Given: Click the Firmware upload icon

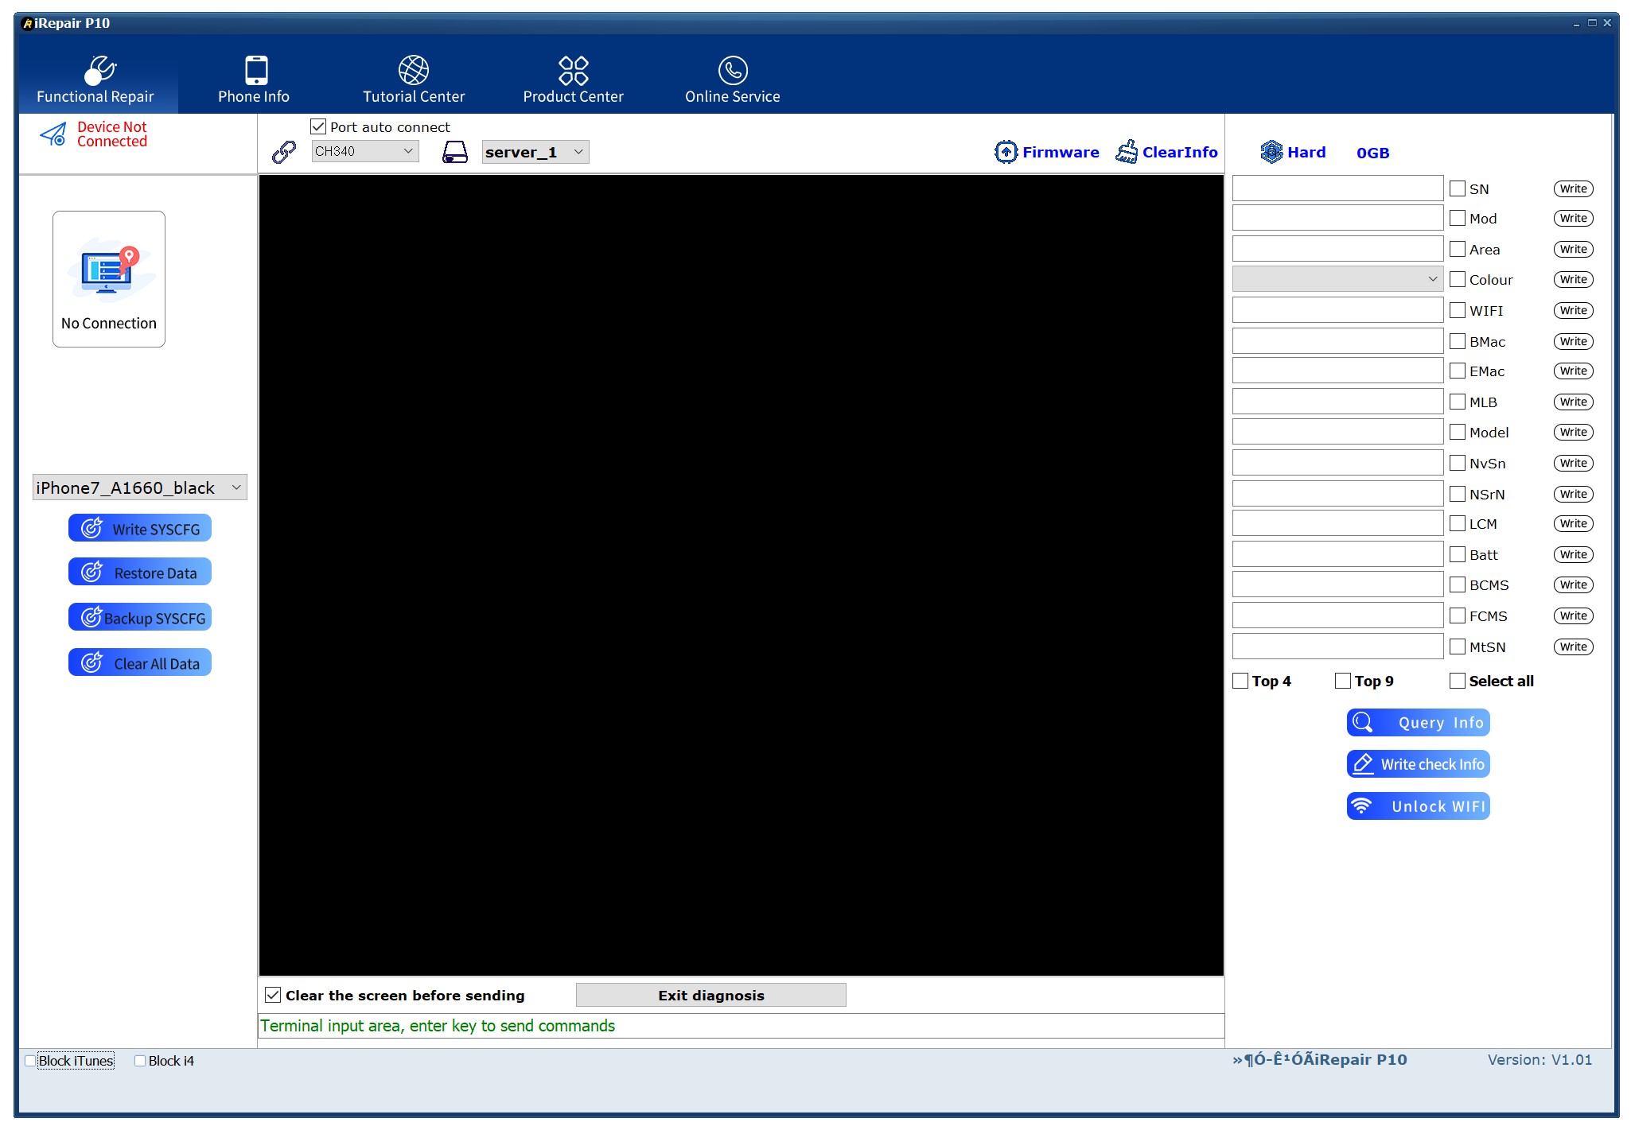Looking at the screenshot, I should [x=1006, y=152].
